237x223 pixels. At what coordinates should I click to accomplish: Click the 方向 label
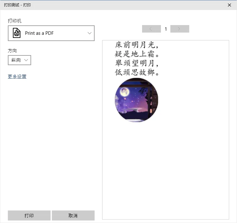point(12,51)
